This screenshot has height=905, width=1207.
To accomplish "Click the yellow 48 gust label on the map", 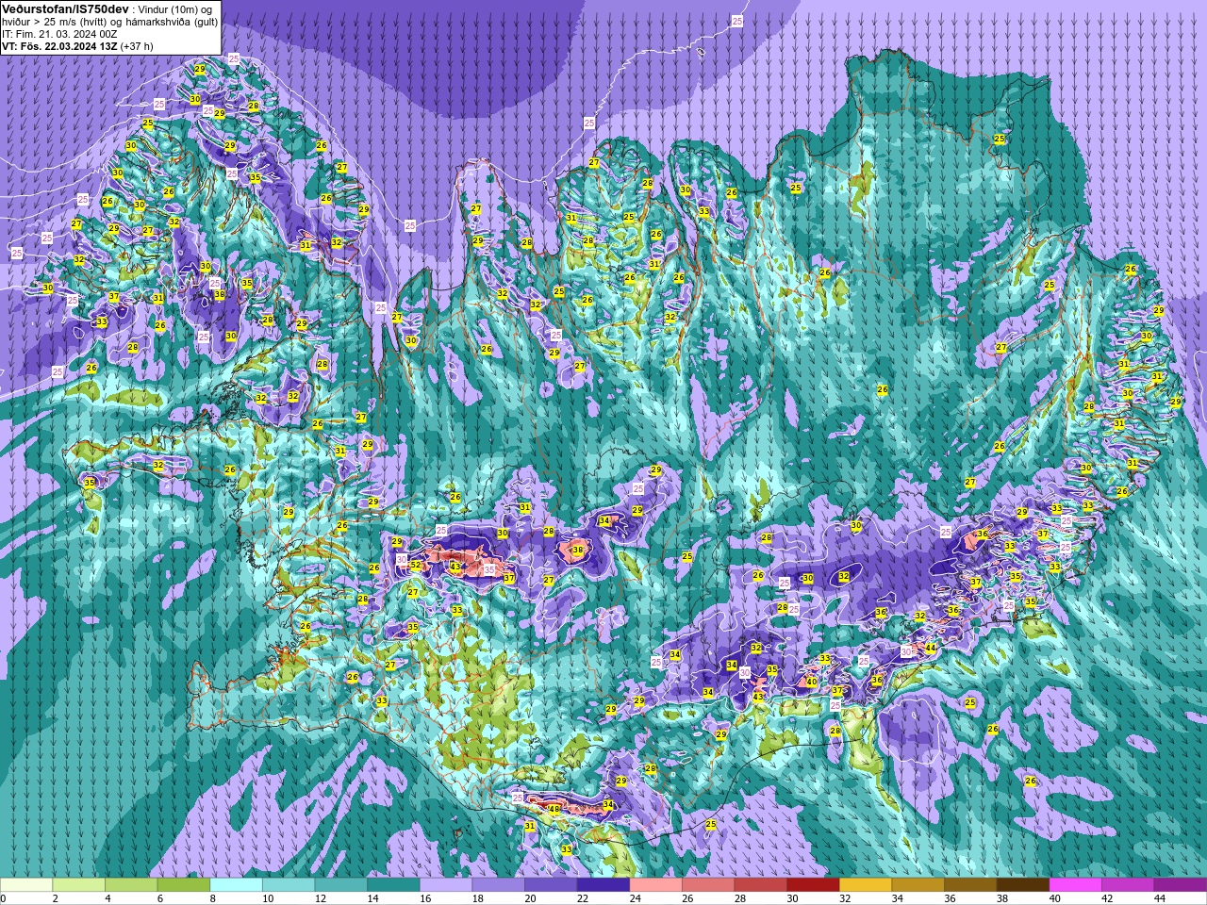I will click(x=554, y=809).
